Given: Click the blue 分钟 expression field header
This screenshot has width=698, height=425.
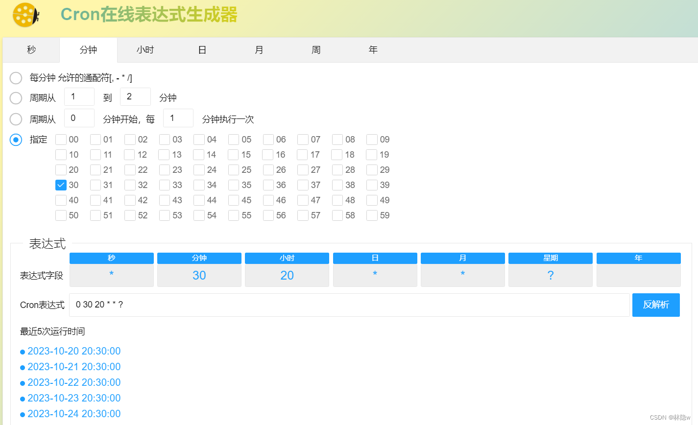Looking at the screenshot, I should click(199, 258).
